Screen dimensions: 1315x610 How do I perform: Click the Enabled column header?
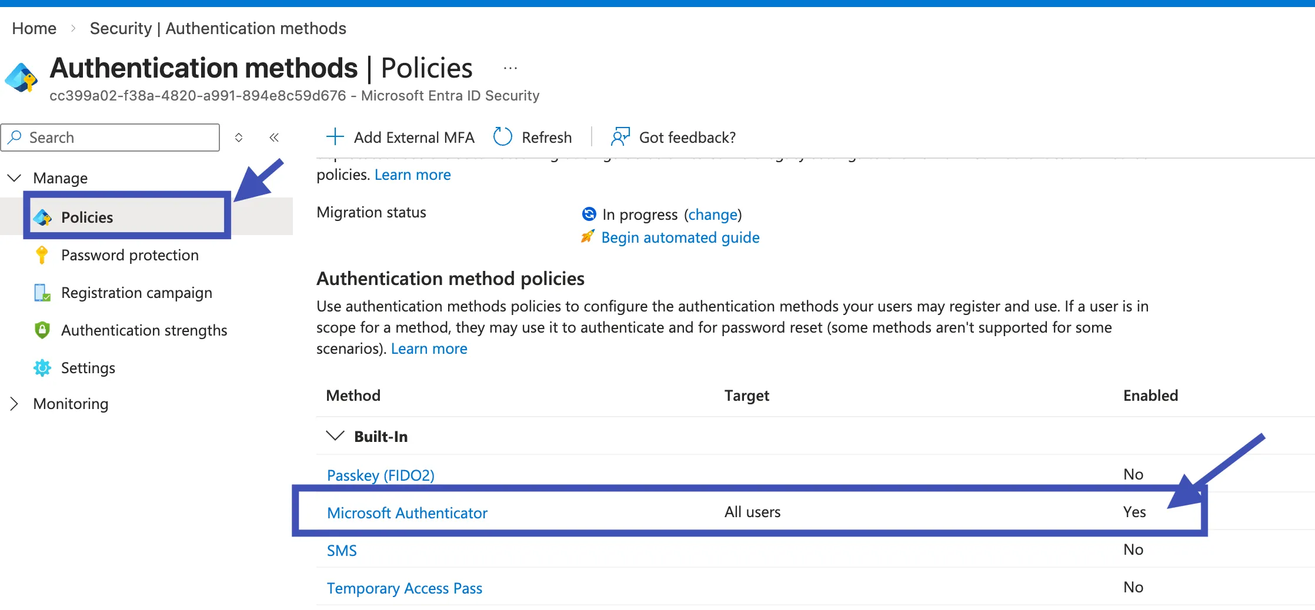[x=1150, y=396]
